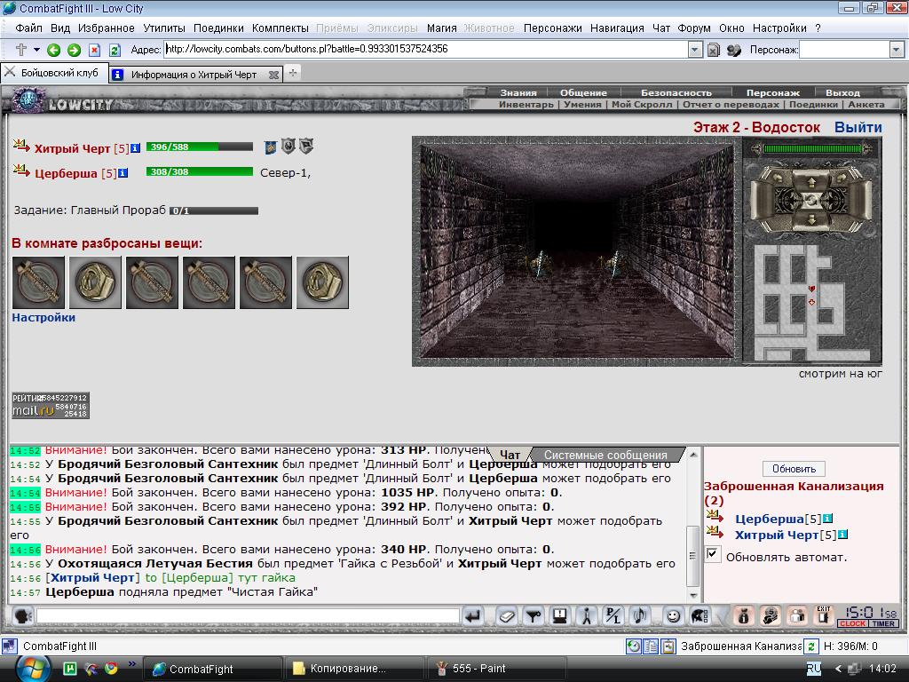Click the TIMER button
This screenshot has width=909, height=682.
click(x=883, y=623)
